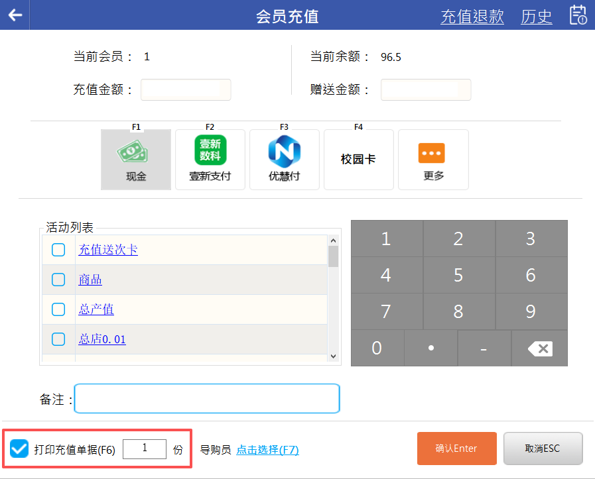Click 取消ESC cancel button

pos(543,449)
